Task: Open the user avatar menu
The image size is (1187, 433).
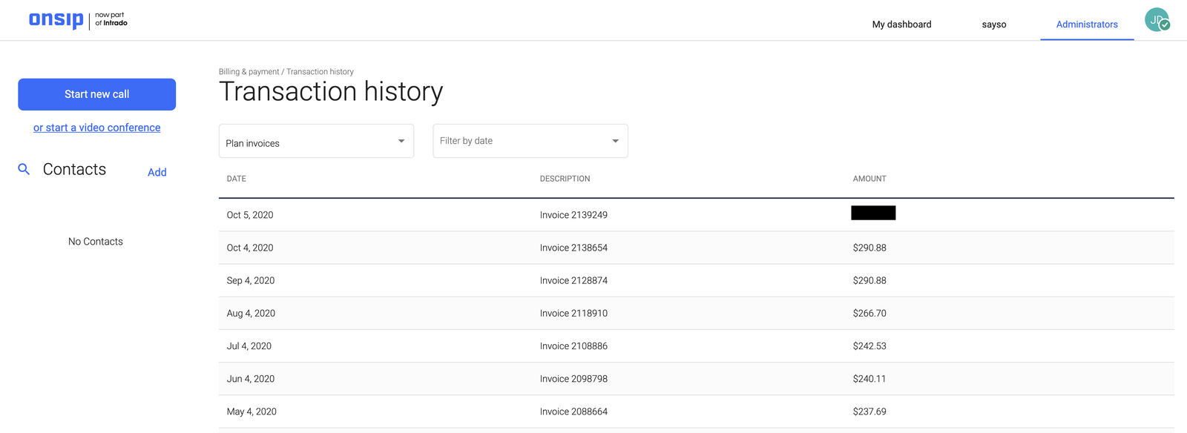Action: [1157, 20]
